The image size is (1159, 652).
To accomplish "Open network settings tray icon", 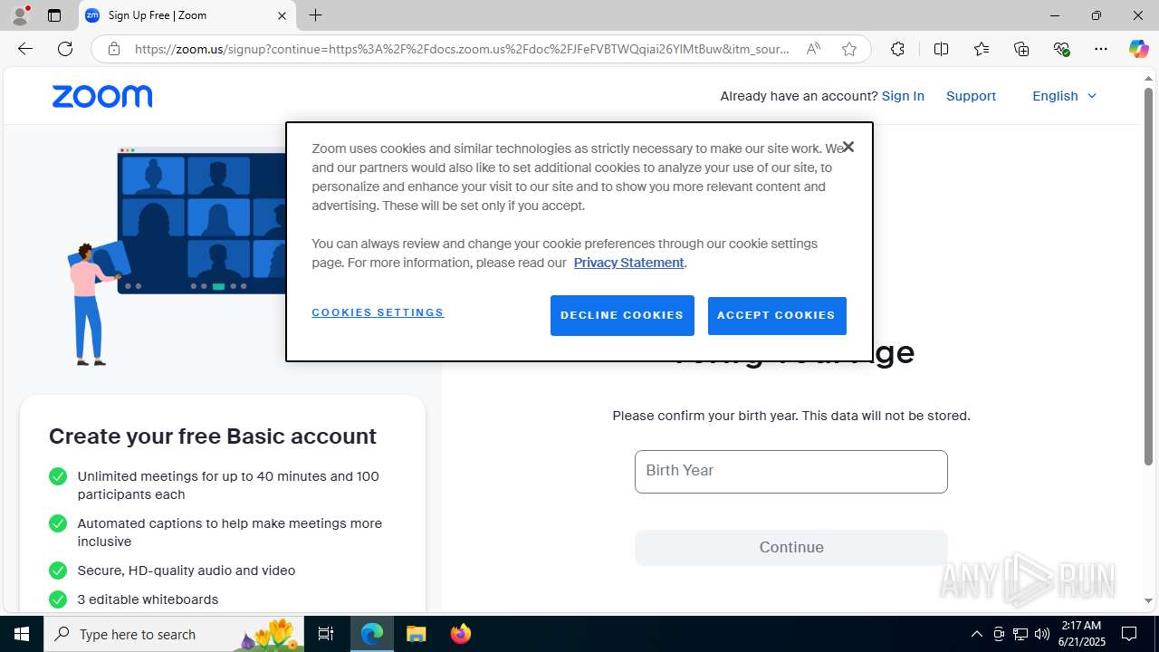I will 1020,634.
